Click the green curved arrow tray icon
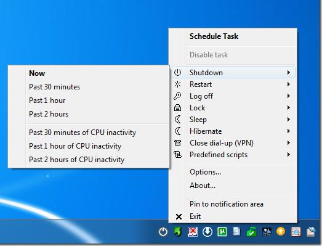The height and width of the screenshot is (246, 322). (x=178, y=232)
